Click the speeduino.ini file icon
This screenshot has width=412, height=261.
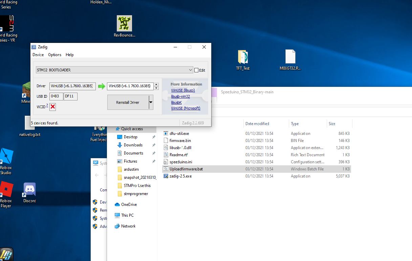click(x=166, y=162)
